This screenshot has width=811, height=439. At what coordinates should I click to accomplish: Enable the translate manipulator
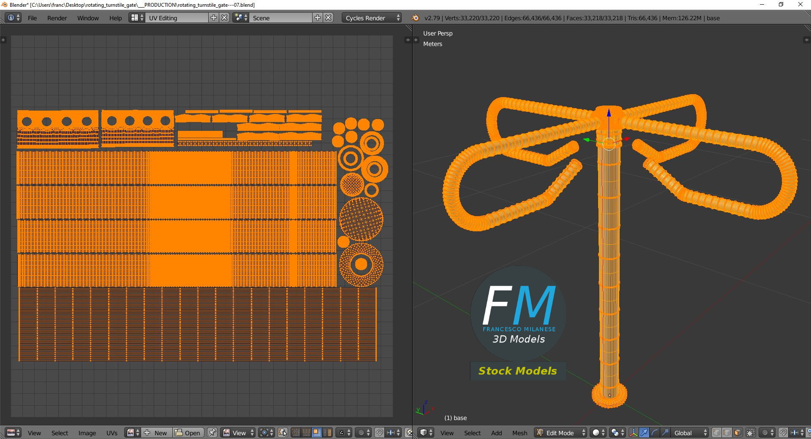[644, 433]
